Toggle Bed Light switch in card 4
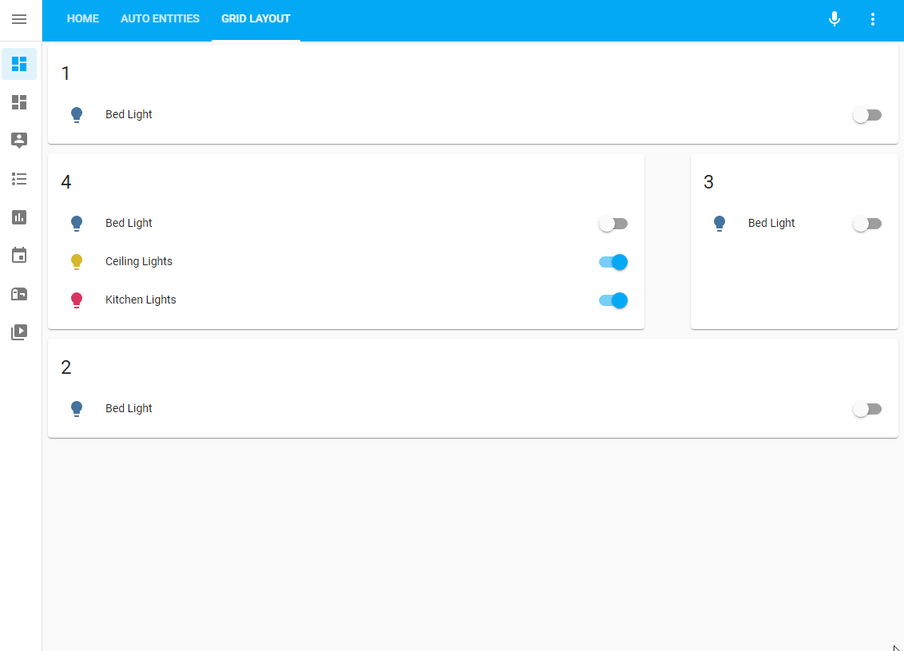Image resolution: width=904 pixels, height=651 pixels. [x=613, y=224]
